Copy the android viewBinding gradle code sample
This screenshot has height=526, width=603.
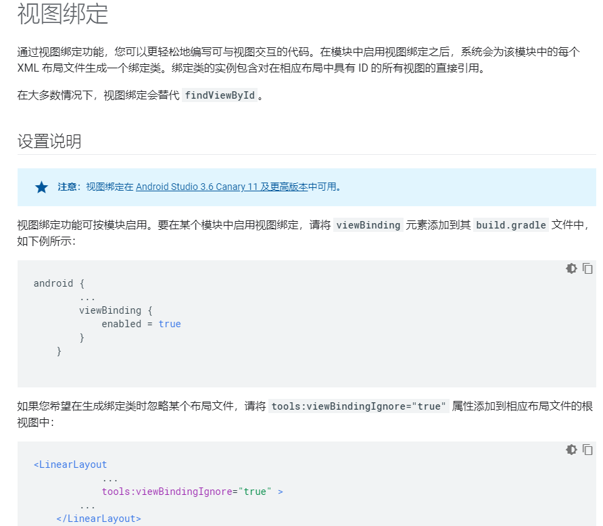(587, 268)
